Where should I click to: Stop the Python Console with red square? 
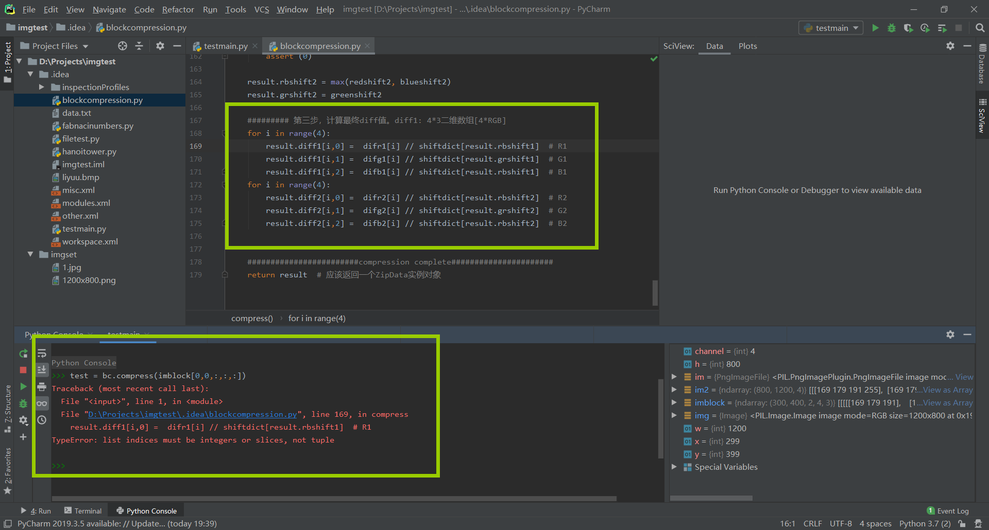pos(23,370)
